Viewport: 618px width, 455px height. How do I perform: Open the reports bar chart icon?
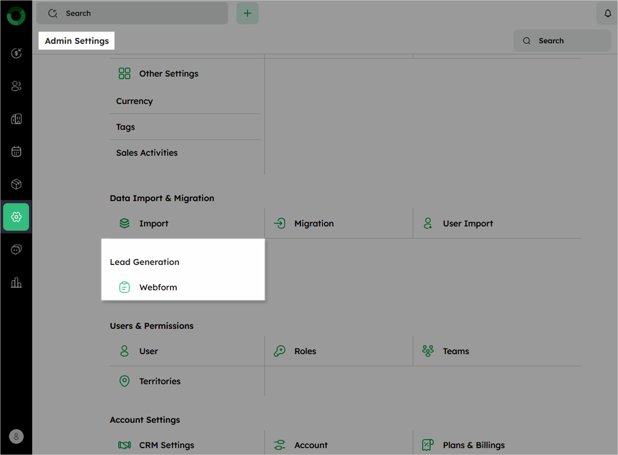16,282
